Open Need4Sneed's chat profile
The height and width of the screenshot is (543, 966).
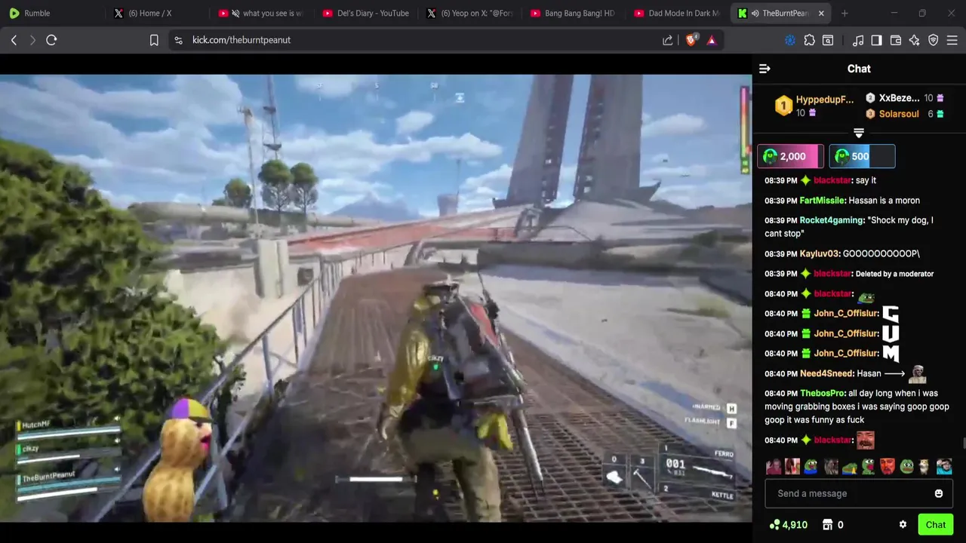pos(827,373)
